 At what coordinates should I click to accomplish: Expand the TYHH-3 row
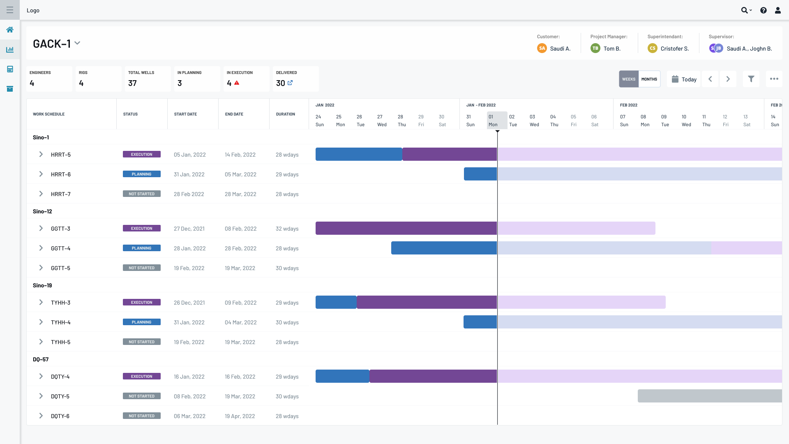[x=41, y=302]
